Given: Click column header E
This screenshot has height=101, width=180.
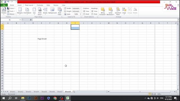Looking at the screenshot, I should pos(41,23).
